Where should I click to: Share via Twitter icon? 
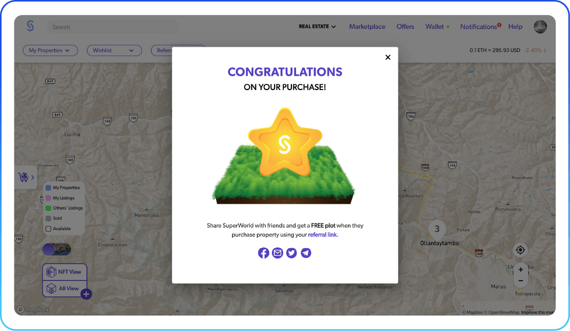(291, 253)
